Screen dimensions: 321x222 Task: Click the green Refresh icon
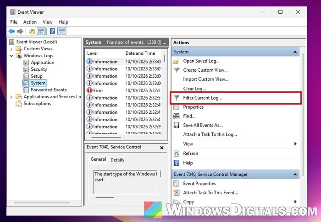(176, 153)
